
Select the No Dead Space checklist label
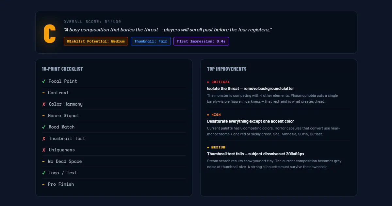[x=65, y=161]
